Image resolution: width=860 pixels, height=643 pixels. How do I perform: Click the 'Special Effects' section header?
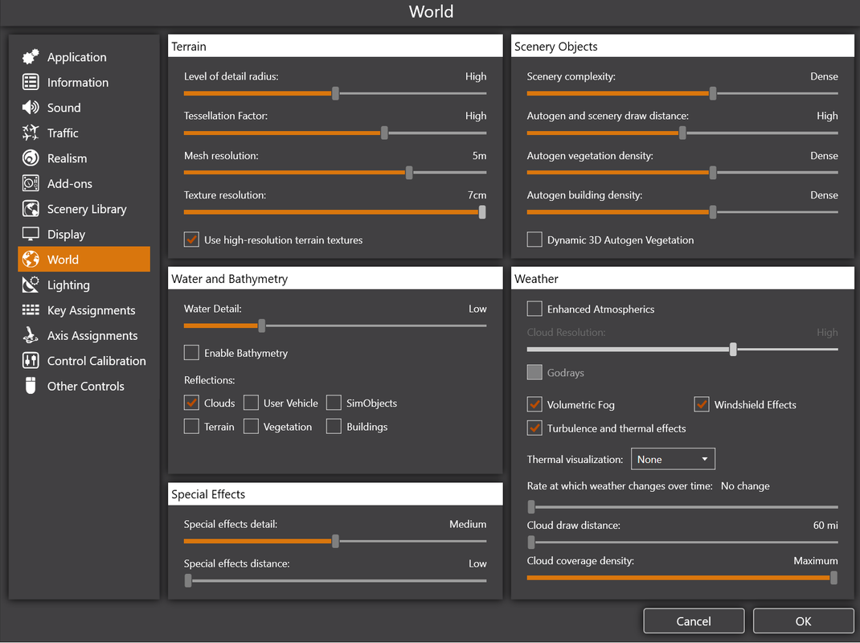click(x=335, y=494)
